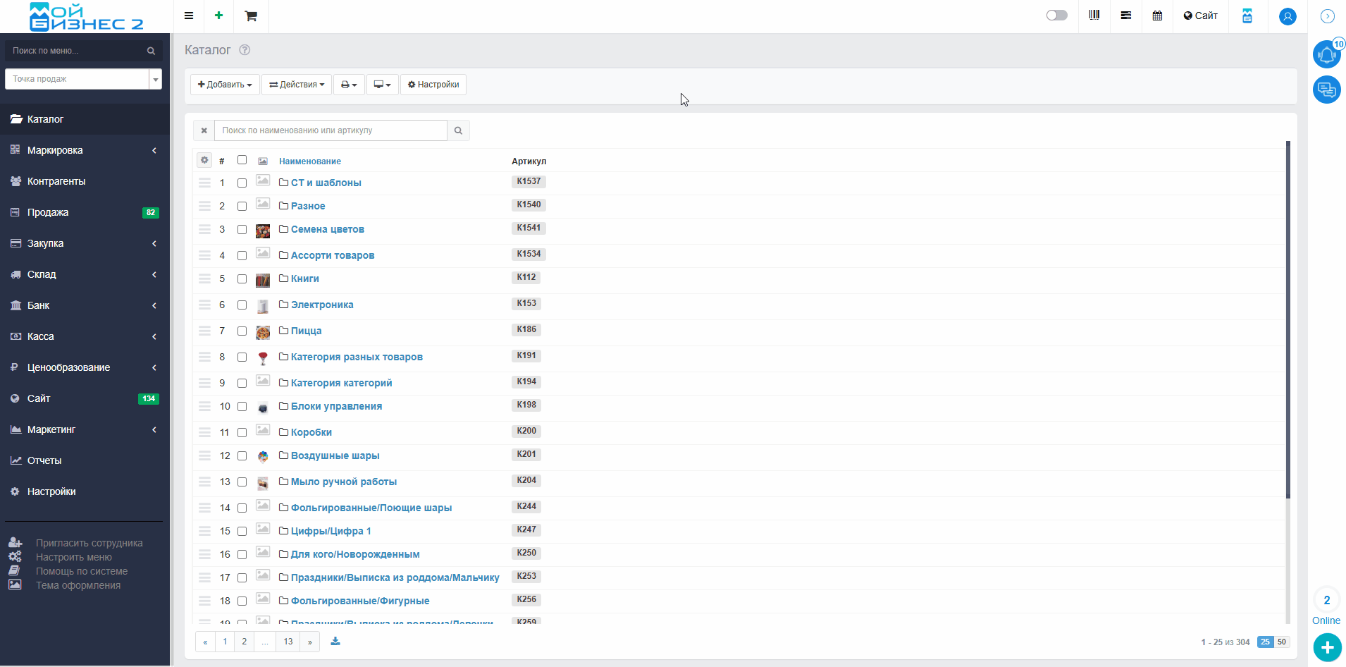Click the user profile avatar icon
1346x667 pixels.
point(1287,16)
